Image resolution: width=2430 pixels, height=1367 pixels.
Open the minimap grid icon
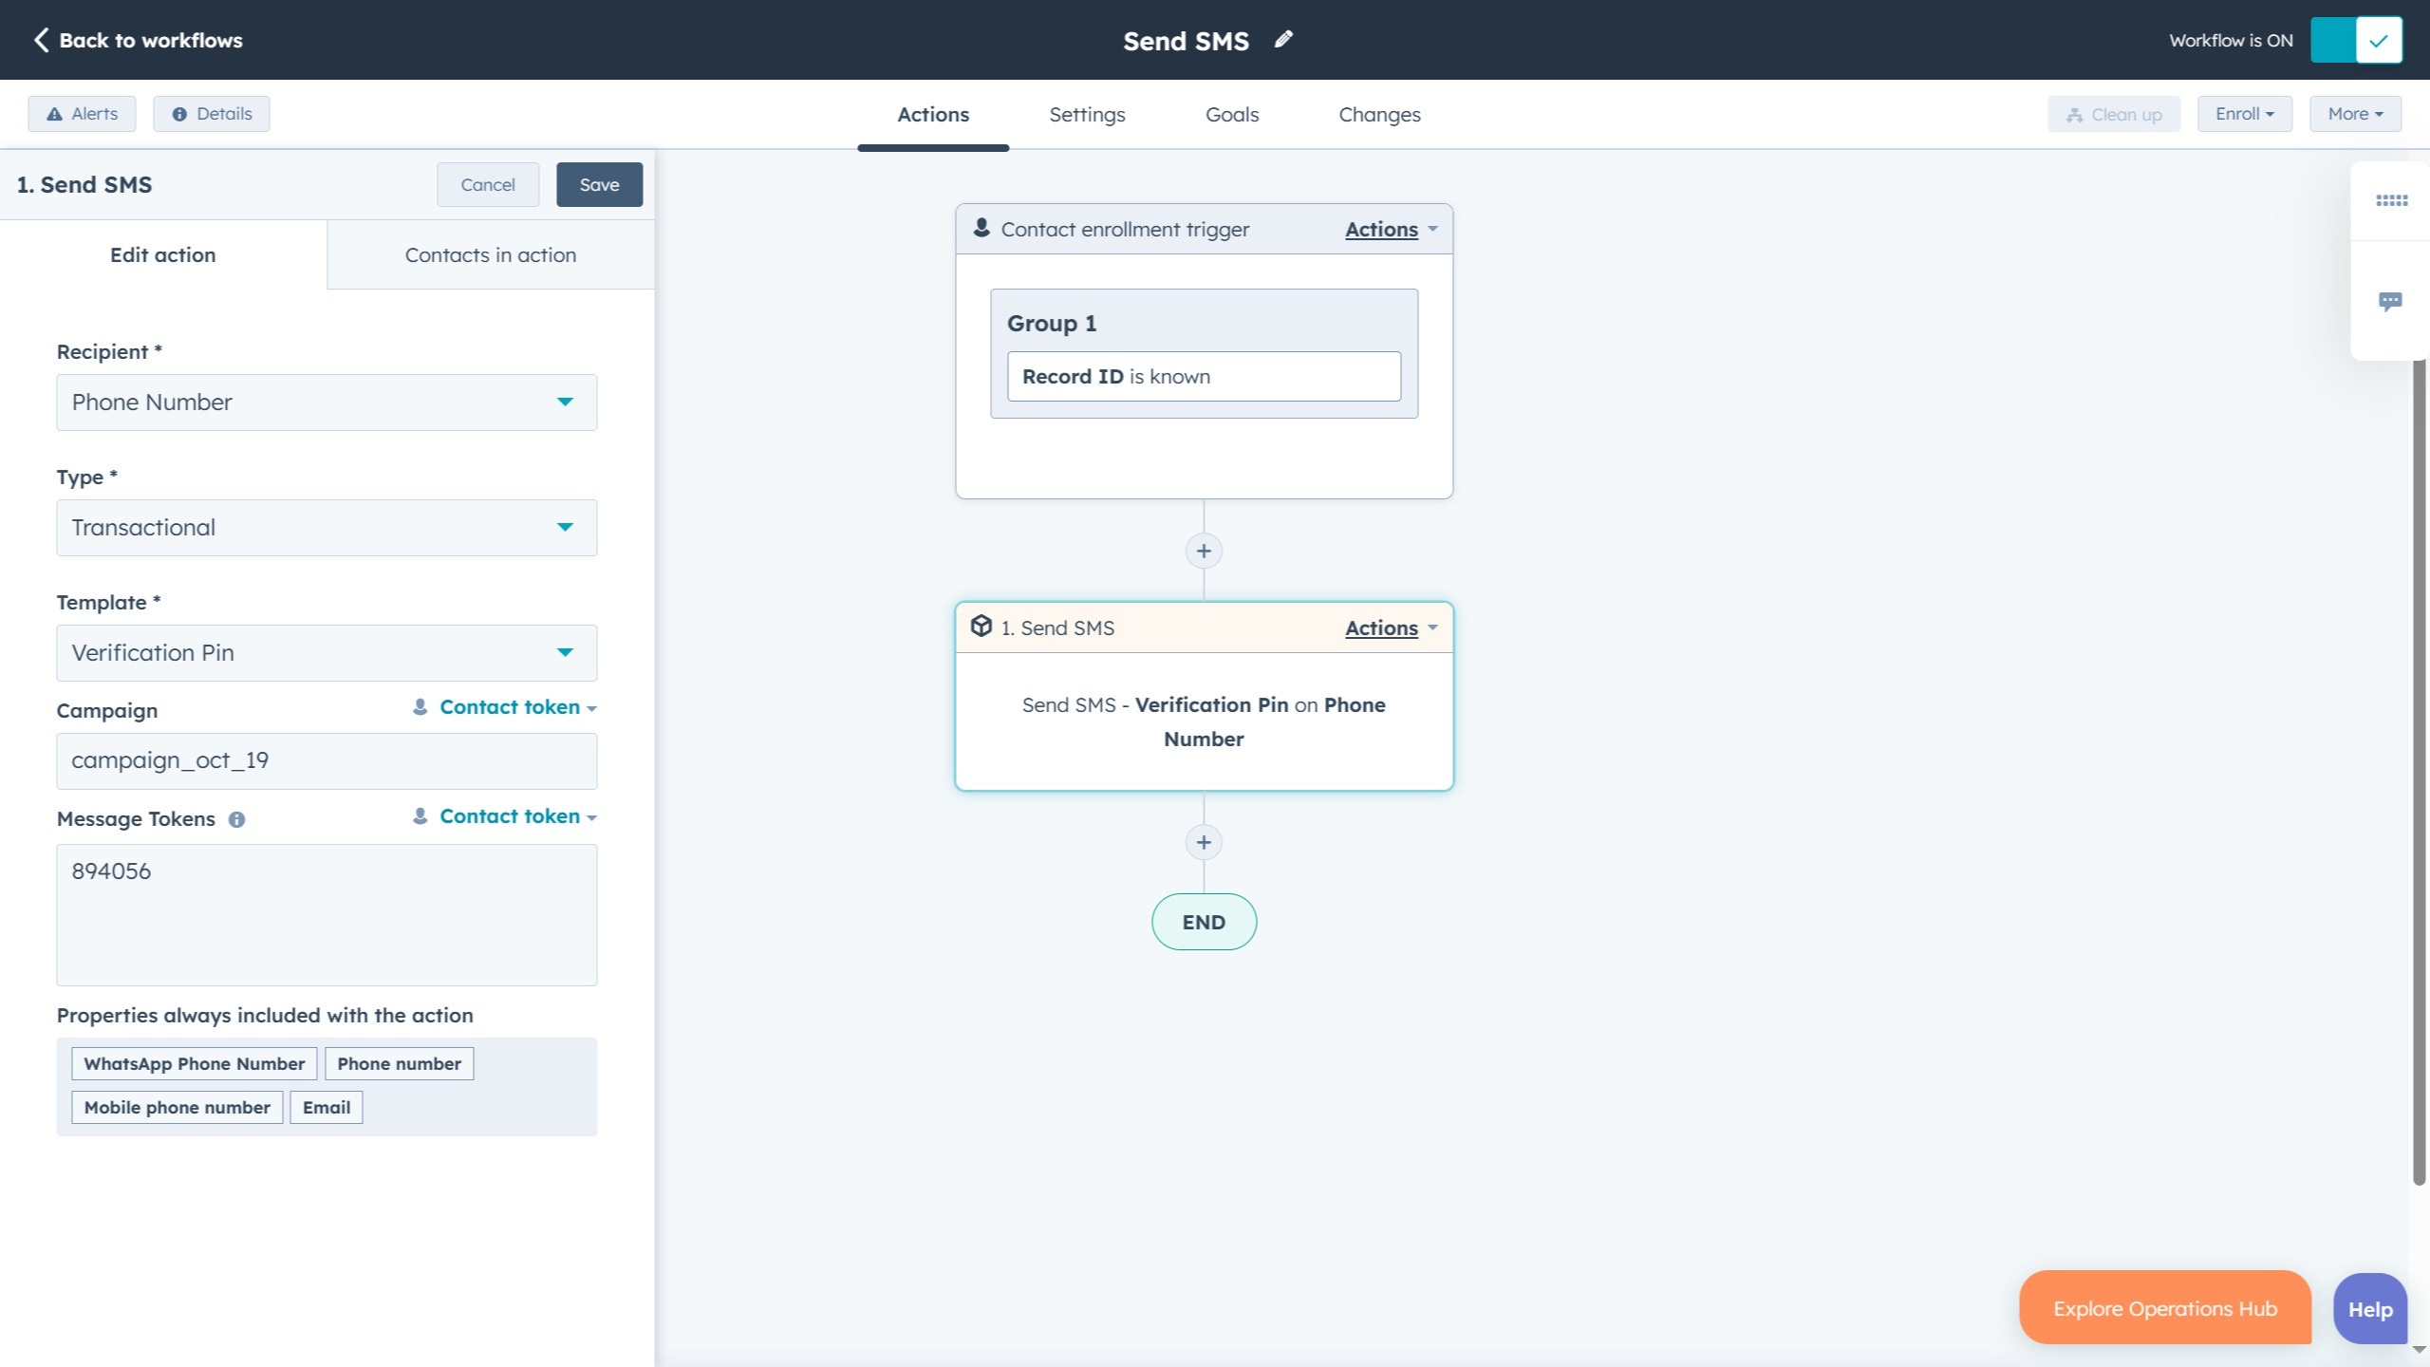point(2390,200)
